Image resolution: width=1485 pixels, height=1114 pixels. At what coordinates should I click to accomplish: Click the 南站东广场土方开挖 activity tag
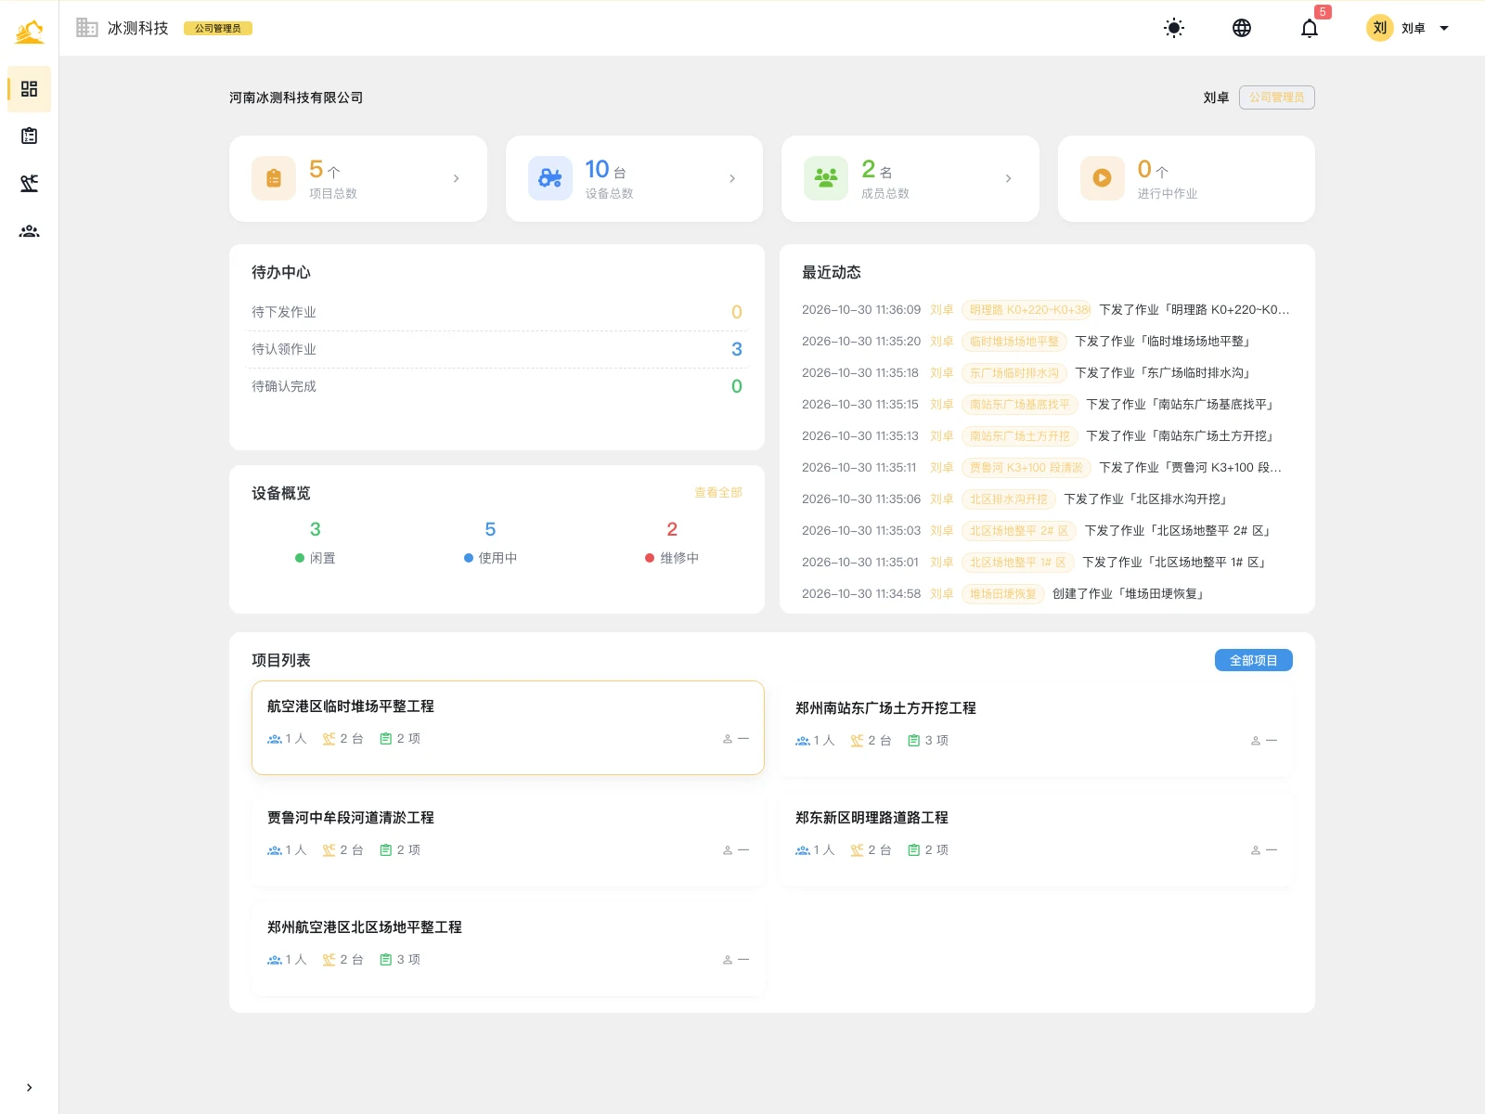[x=1019, y=436]
